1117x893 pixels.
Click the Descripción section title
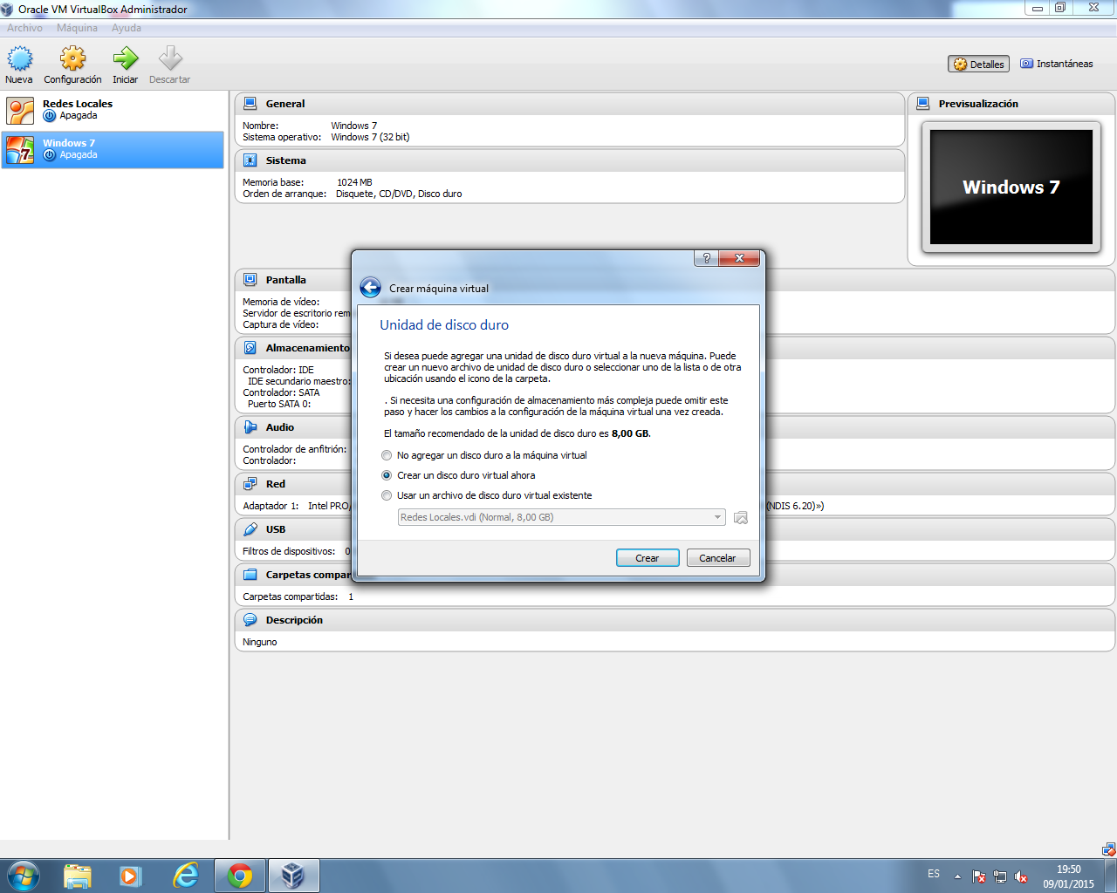point(294,620)
